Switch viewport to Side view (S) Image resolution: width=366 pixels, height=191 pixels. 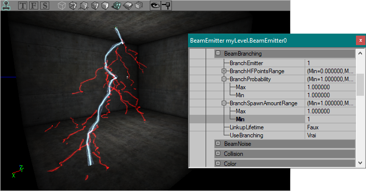pos(45,6)
